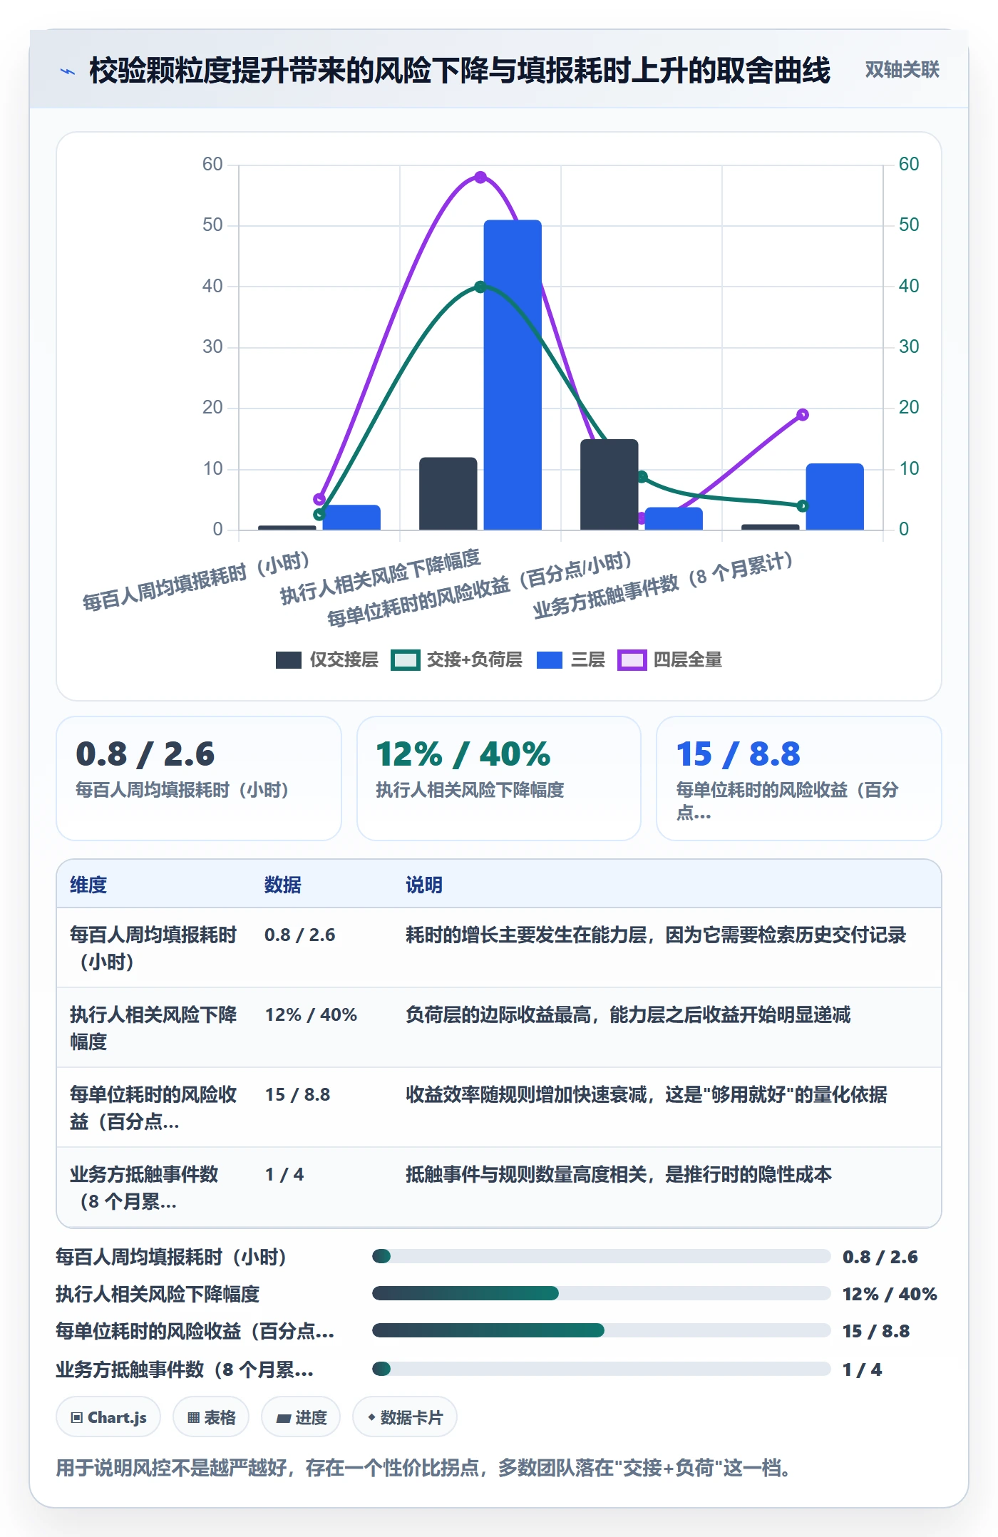Click the 表格 tag
998x1537 pixels.
click(x=211, y=1417)
